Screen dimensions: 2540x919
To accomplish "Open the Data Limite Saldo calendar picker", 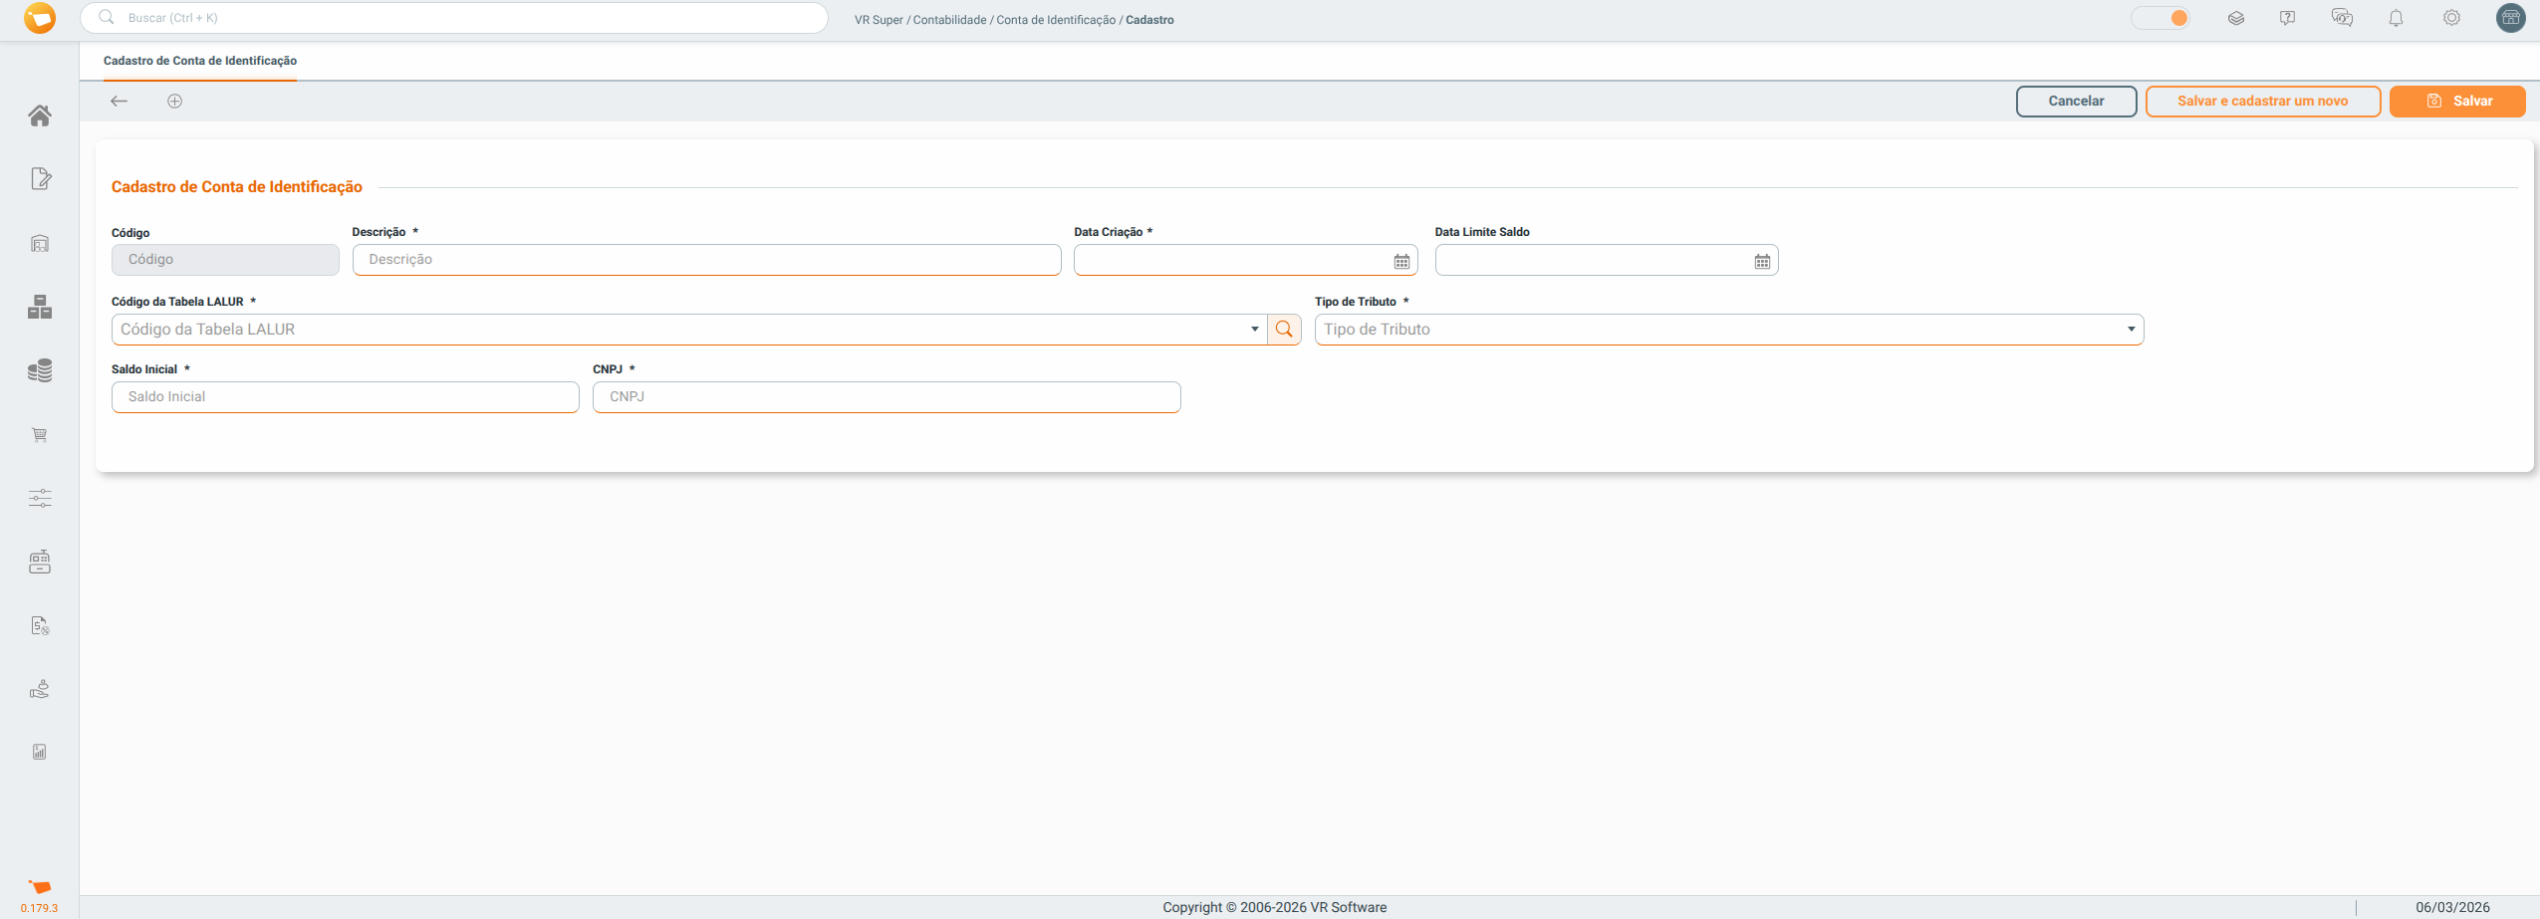I will tap(1762, 261).
